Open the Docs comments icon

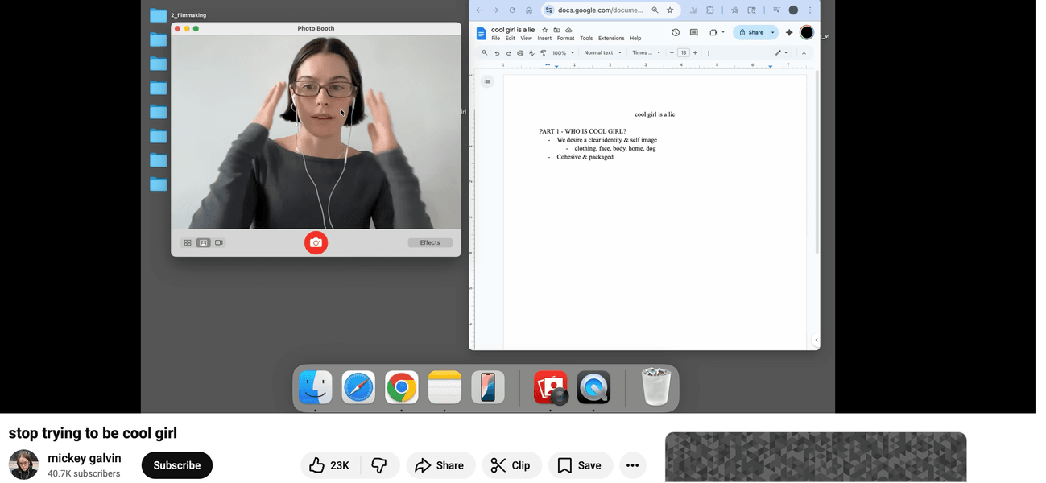tap(694, 32)
